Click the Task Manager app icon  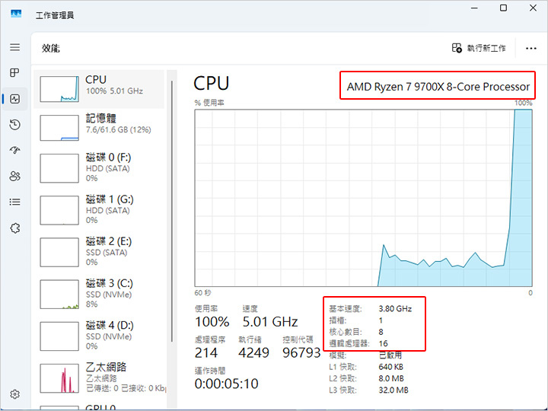tap(16, 14)
